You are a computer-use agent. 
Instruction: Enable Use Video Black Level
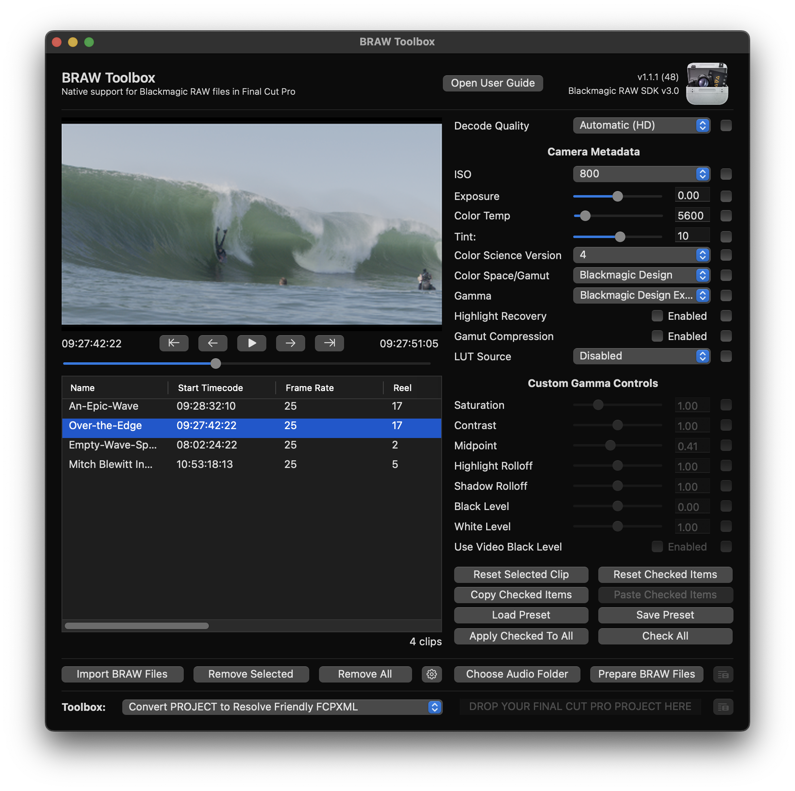[657, 546]
